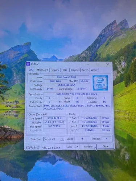Click the empty Rated FSB field

tap(54, 130)
